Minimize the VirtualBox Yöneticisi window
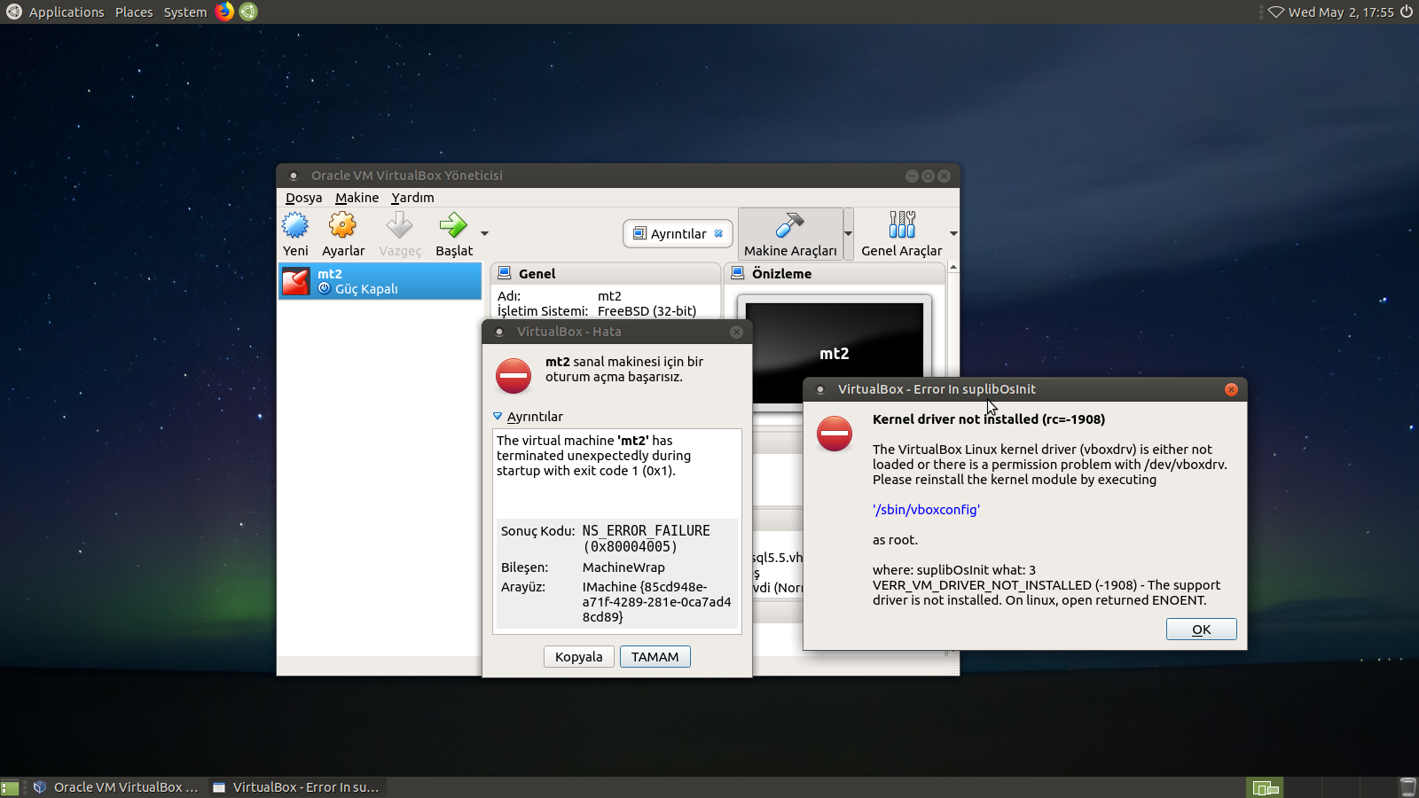 (x=911, y=176)
